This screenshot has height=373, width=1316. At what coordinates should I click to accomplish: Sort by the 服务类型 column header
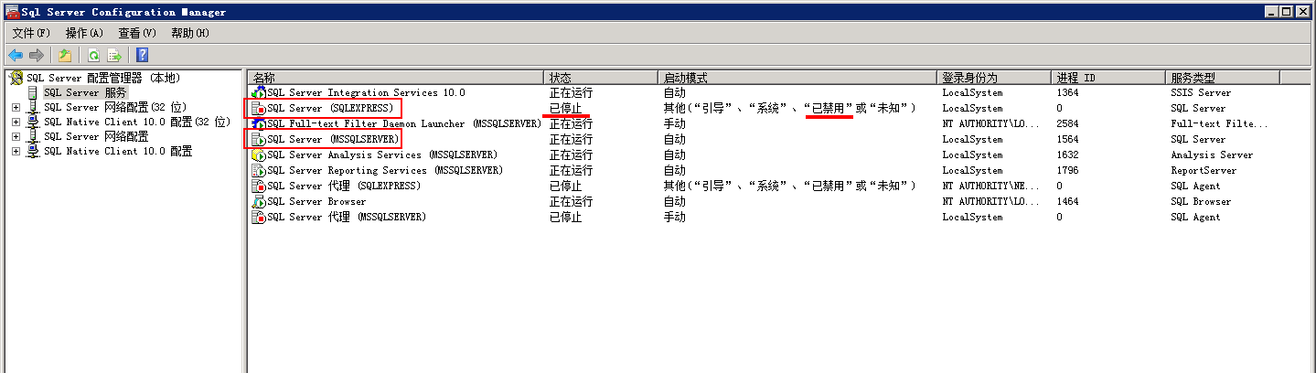(1223, 78)
